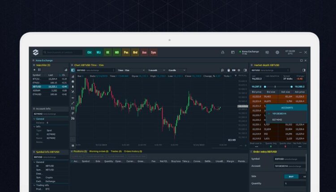Select the trend line drawing tool
The height and width of the screenshot is (192, 336).
(x=73, y=103)
